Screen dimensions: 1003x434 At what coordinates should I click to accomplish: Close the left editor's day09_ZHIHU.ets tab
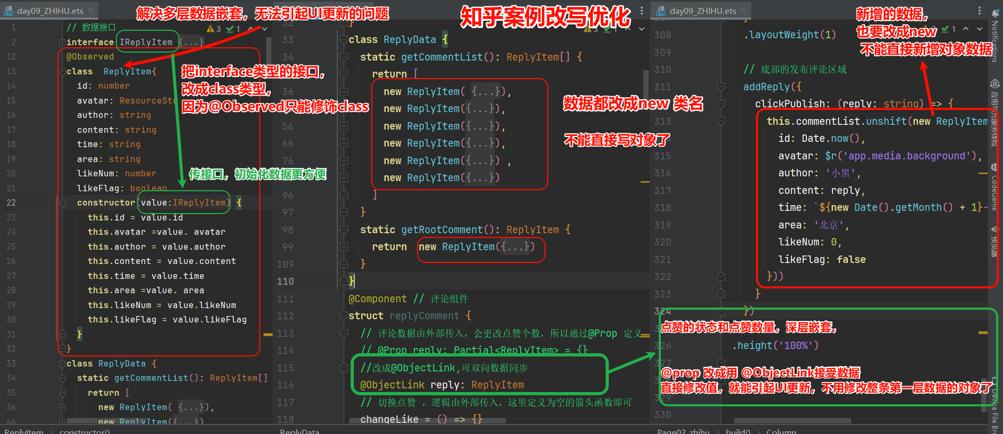91,11
